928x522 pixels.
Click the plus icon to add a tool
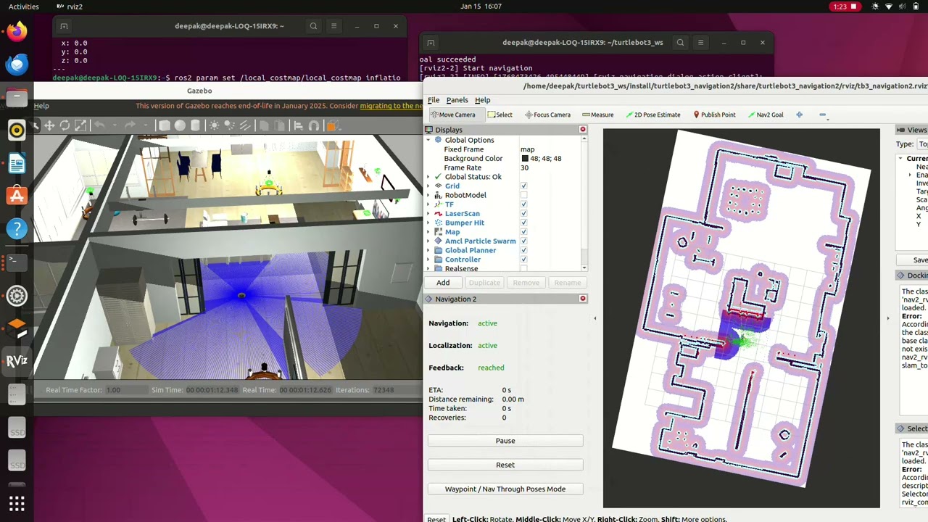tap(799, 115)
